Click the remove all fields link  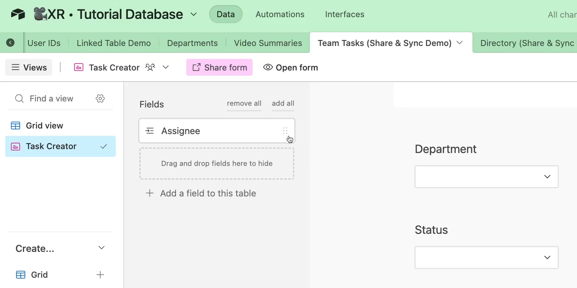coord(244,104)
